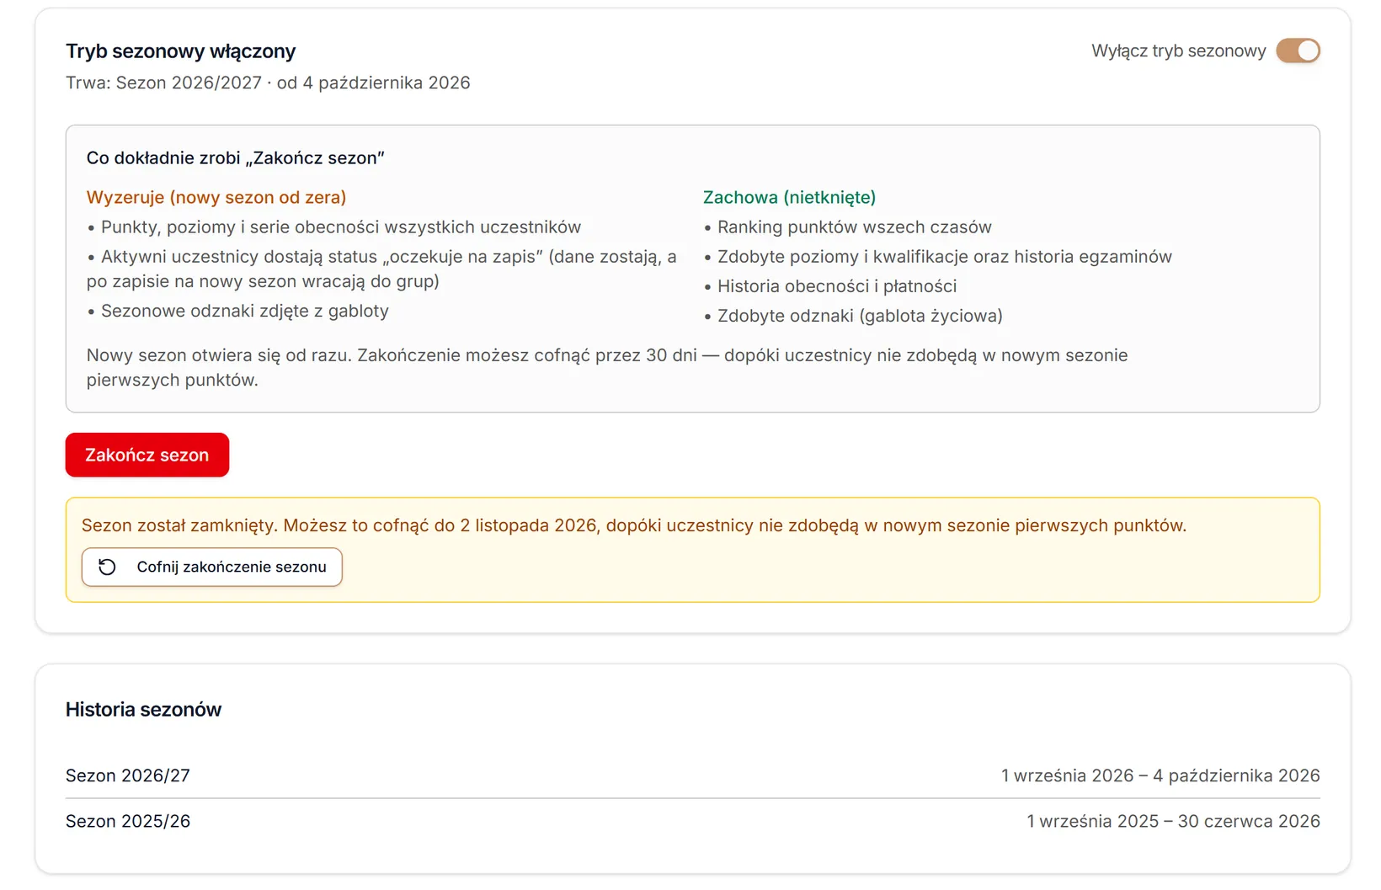Click "Punkty, poziomy i serie obecności" item

pyautogui.click(x=334, y=227)
